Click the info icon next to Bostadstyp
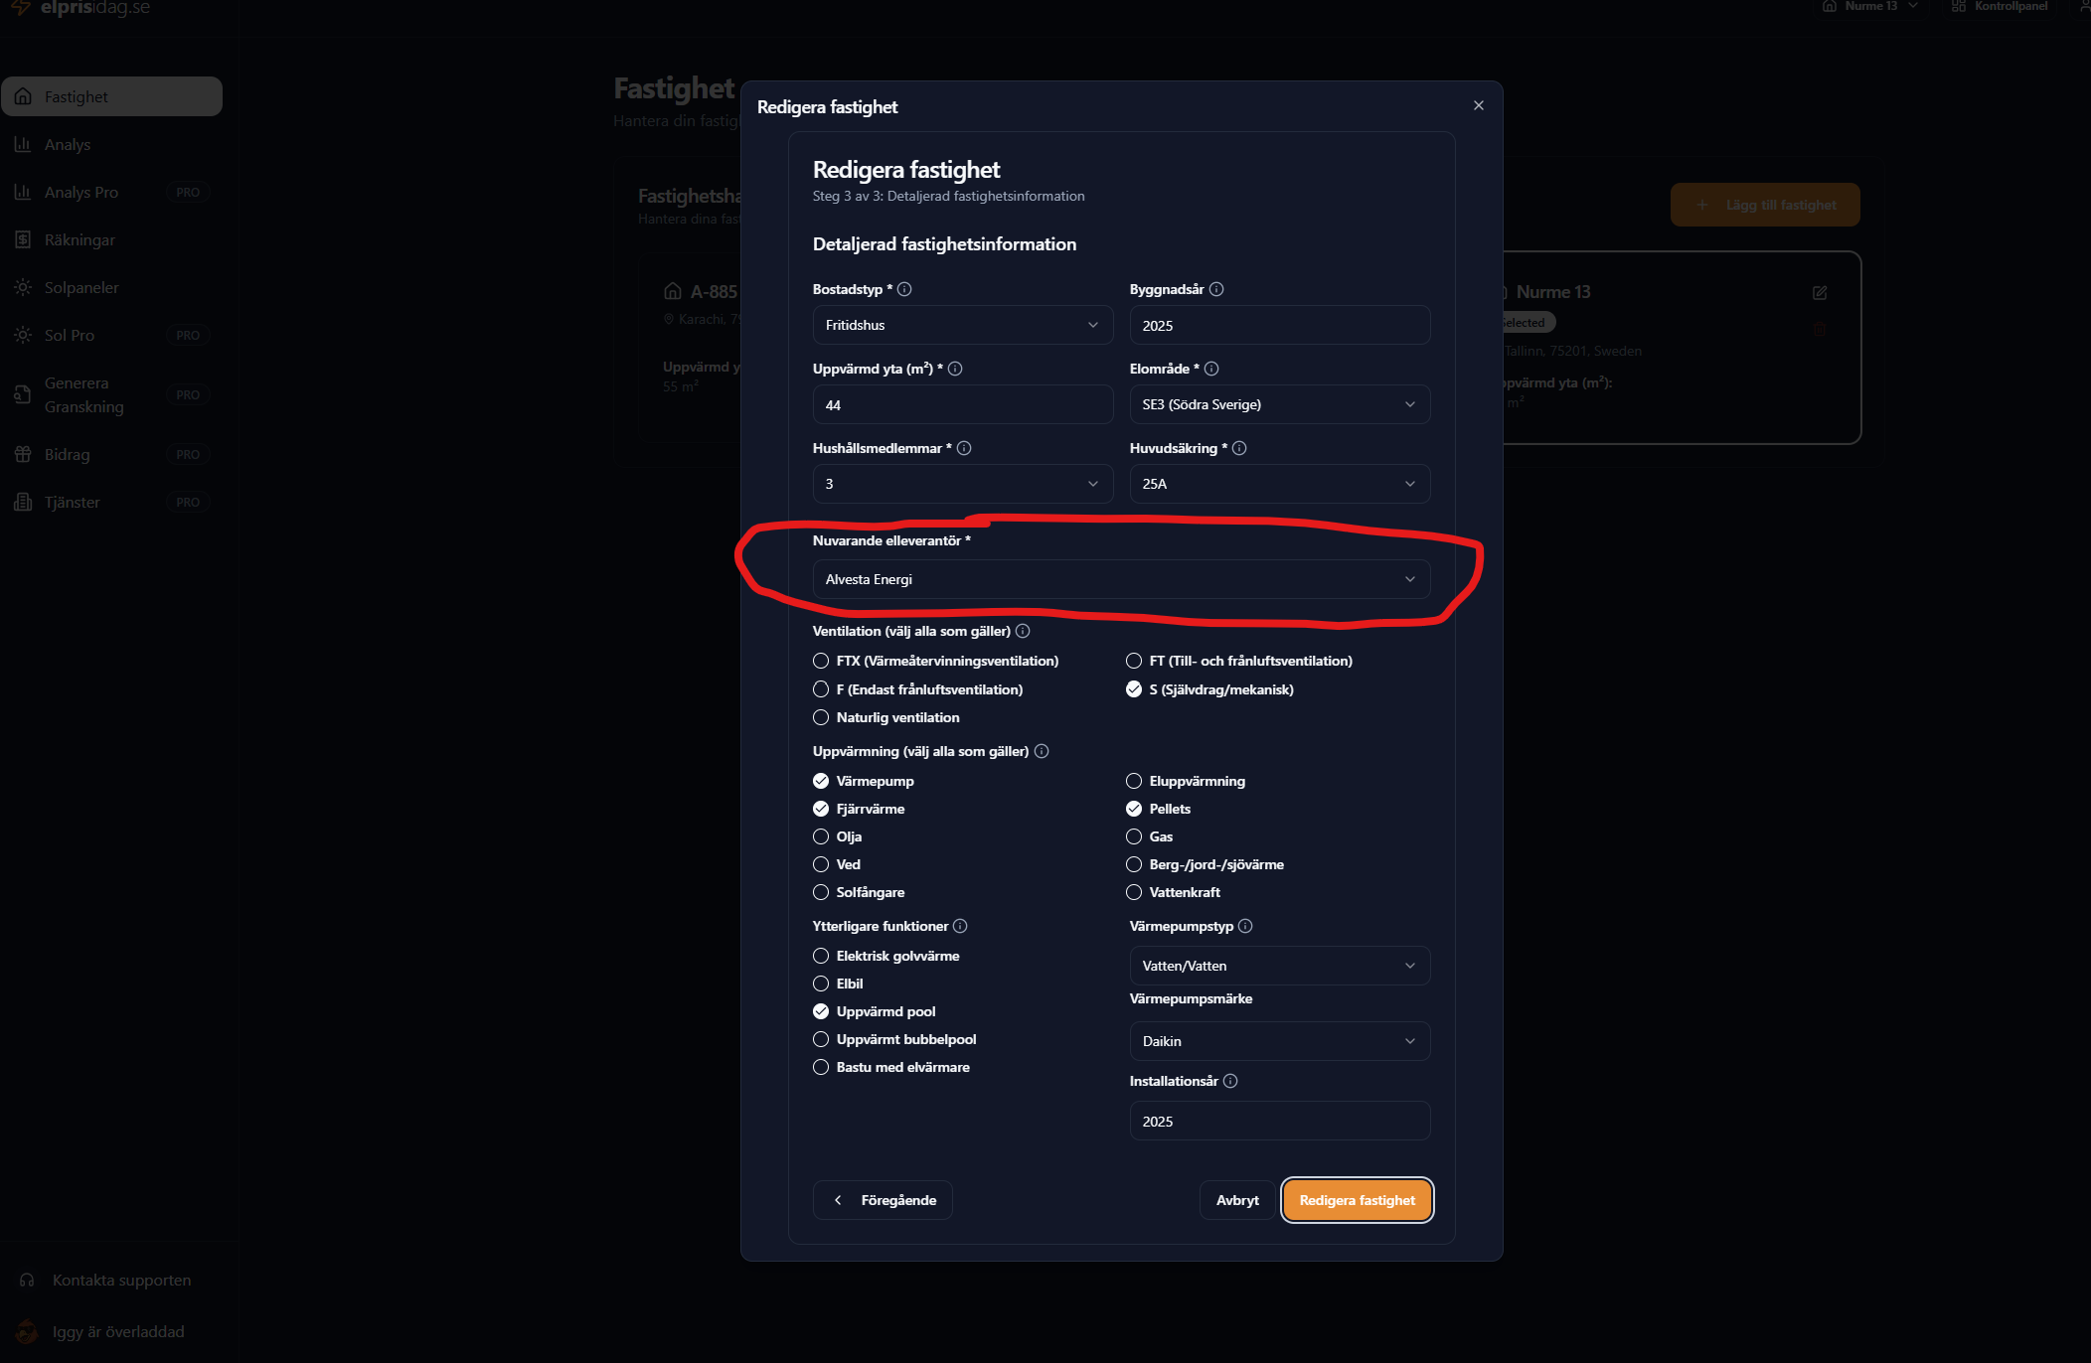 tap(904, 289)
